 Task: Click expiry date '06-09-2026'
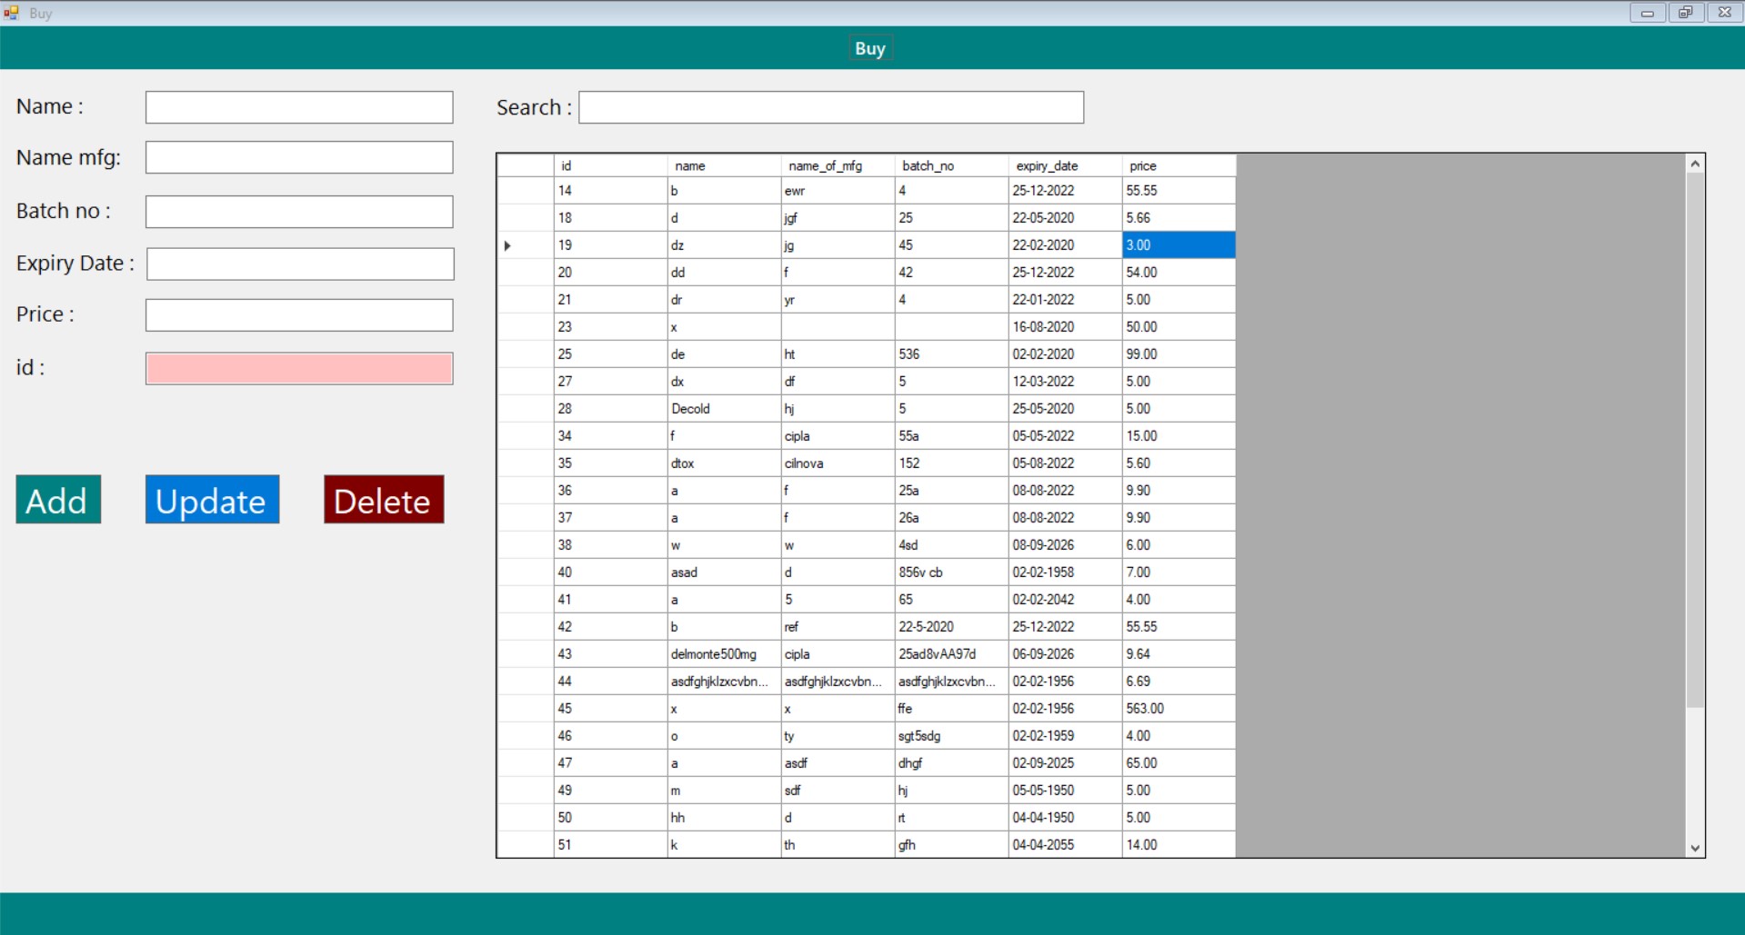[1065, 654]
